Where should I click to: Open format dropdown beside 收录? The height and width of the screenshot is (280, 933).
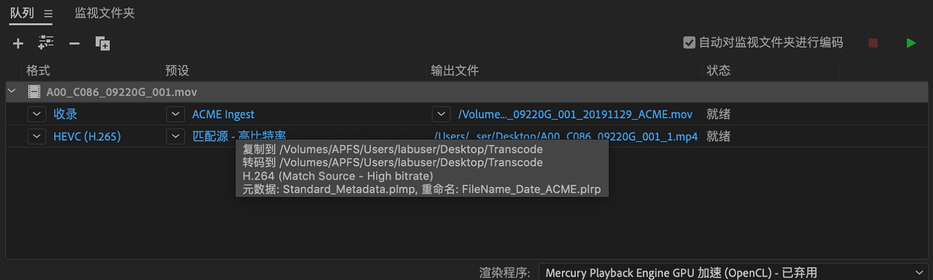36,114
